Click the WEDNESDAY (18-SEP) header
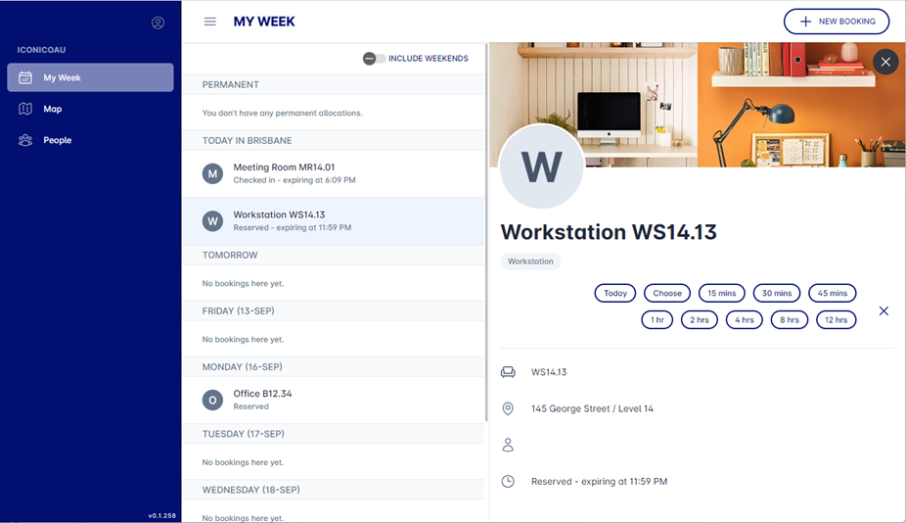Screen dimensions: 906x523 coord(334,490)
